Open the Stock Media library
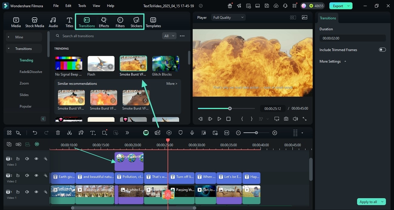394x210 pixels. [x=35, y=22]
